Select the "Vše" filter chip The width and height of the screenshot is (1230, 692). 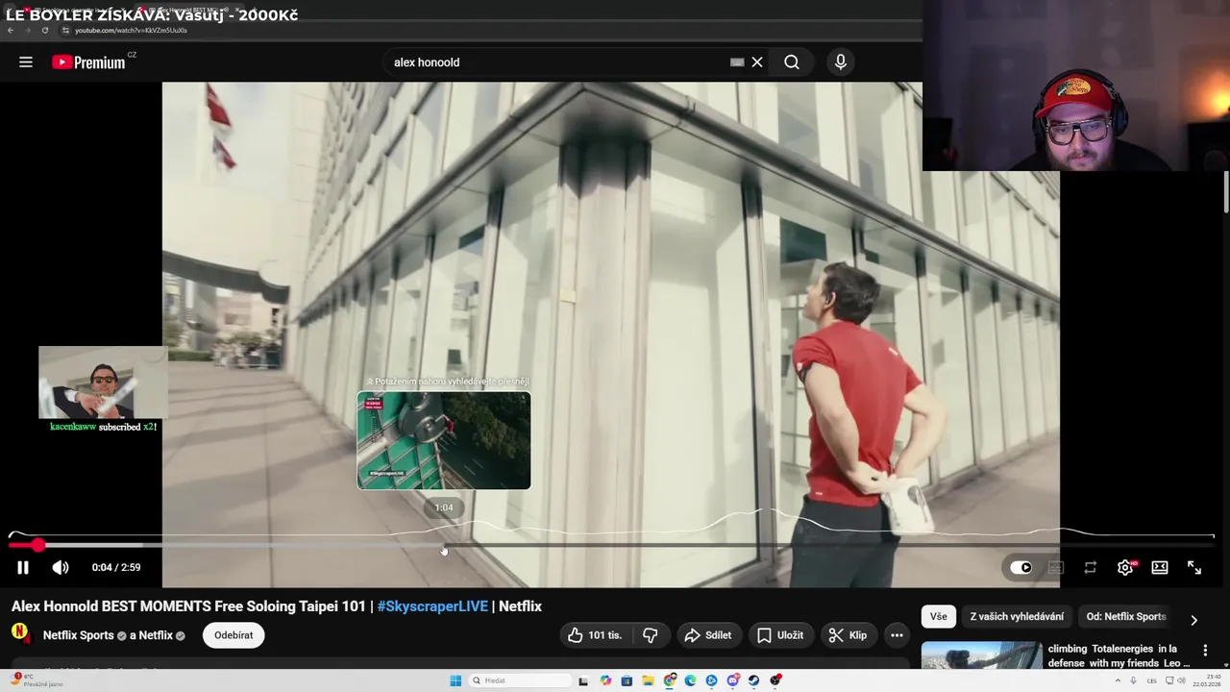[x=938, y=617]
